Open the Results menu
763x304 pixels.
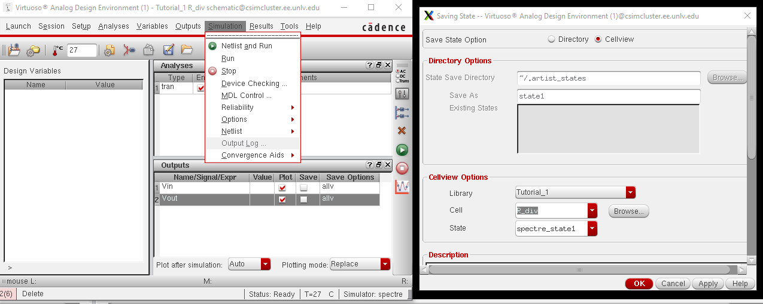(262, 26)
